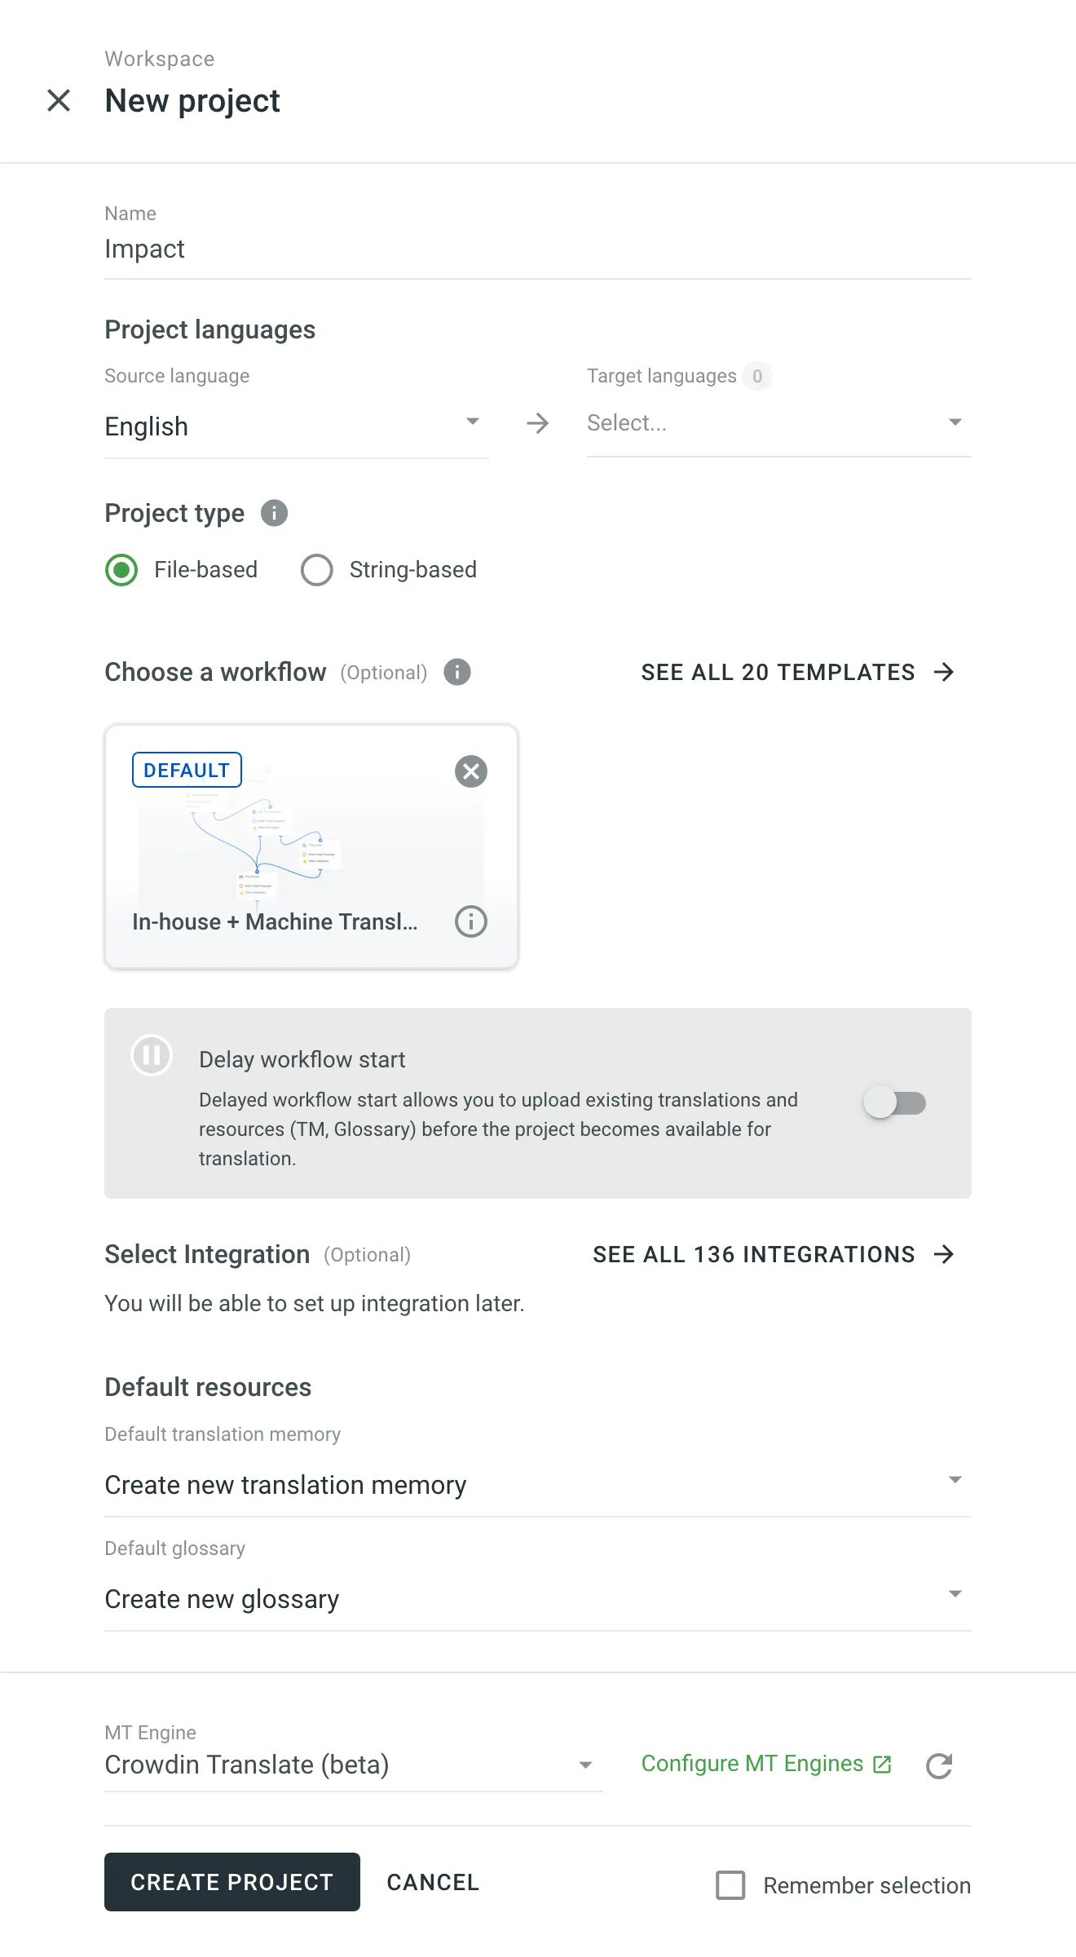The width and height of the screenshot is (1076, 1957).
Task: Click the arrow between source and target languages
Action: [537, 423]
